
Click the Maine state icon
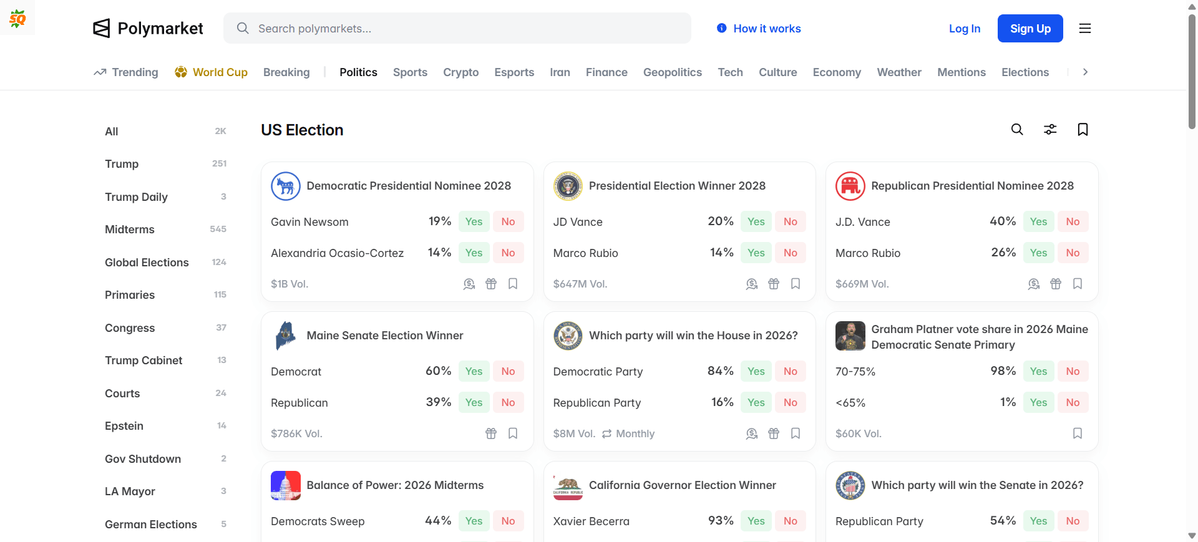pyautogui.click(x=286, y=336)
